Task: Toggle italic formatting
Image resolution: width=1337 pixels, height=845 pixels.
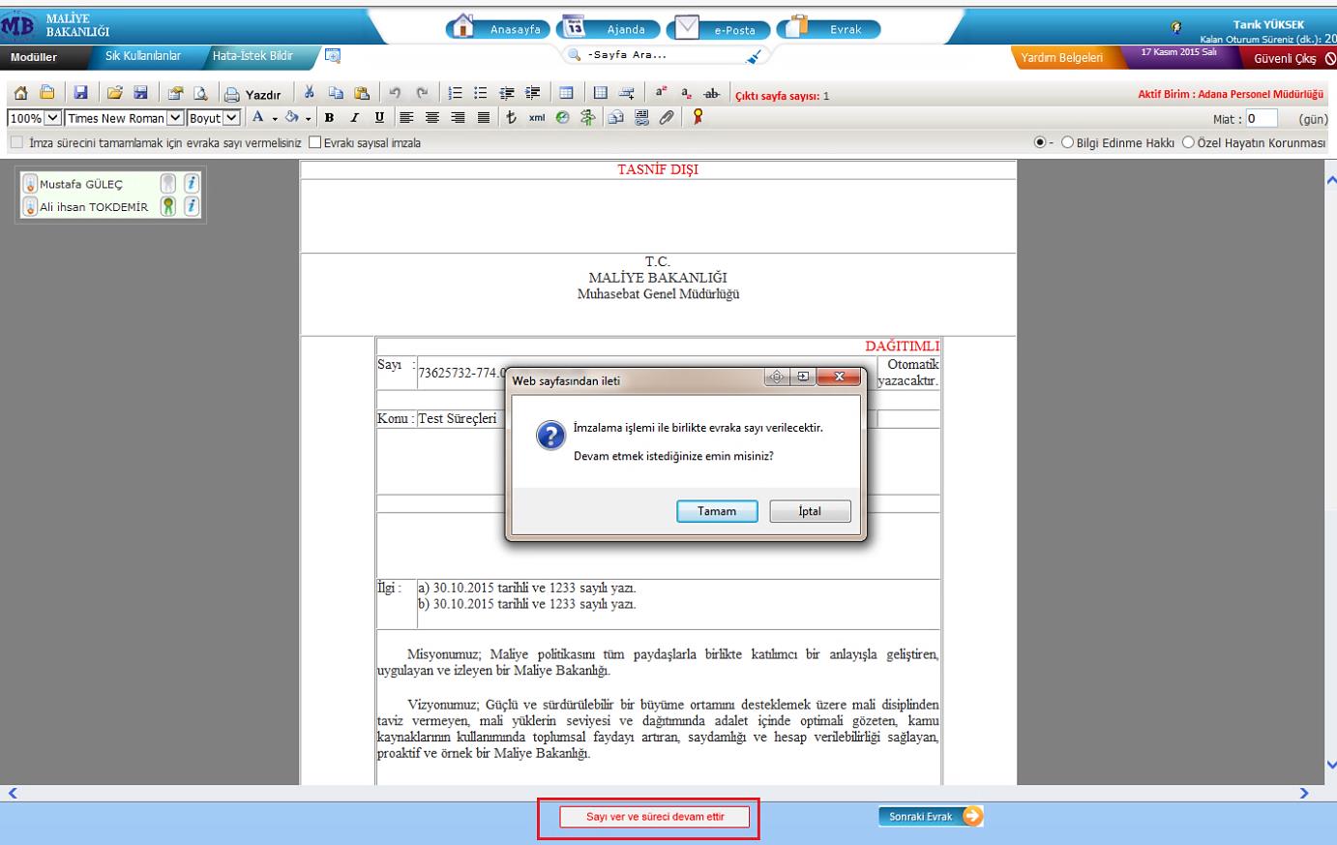Action: (354, 117)
